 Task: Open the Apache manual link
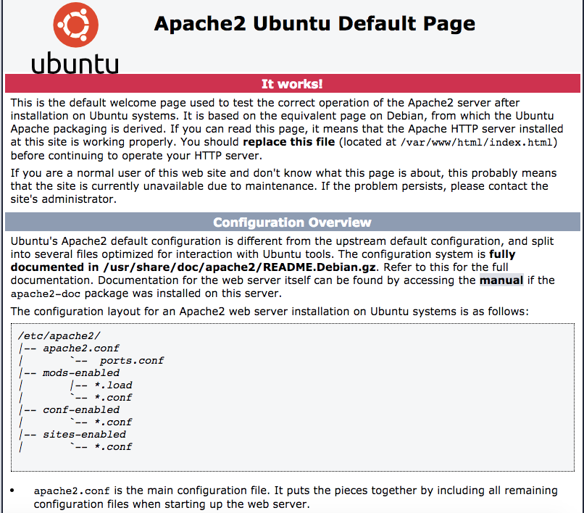(x=501, y=280)
